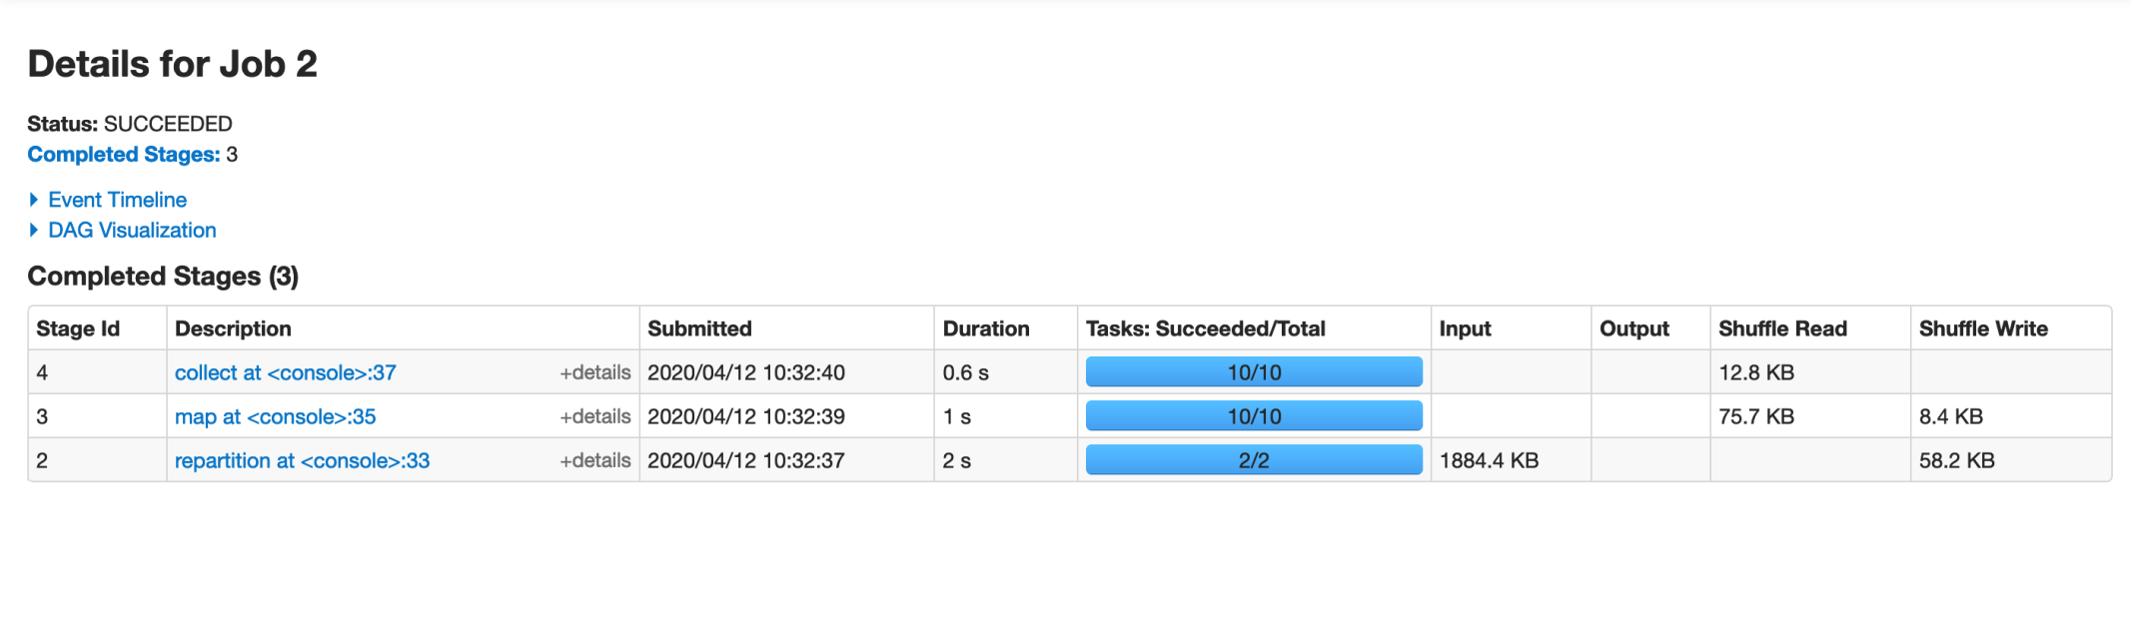Open the map at <console>:35 stage

pyautogui.click(x=275, y=416)
